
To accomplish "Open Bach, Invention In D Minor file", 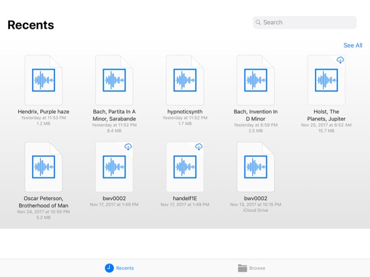I will tap(255, 80).
